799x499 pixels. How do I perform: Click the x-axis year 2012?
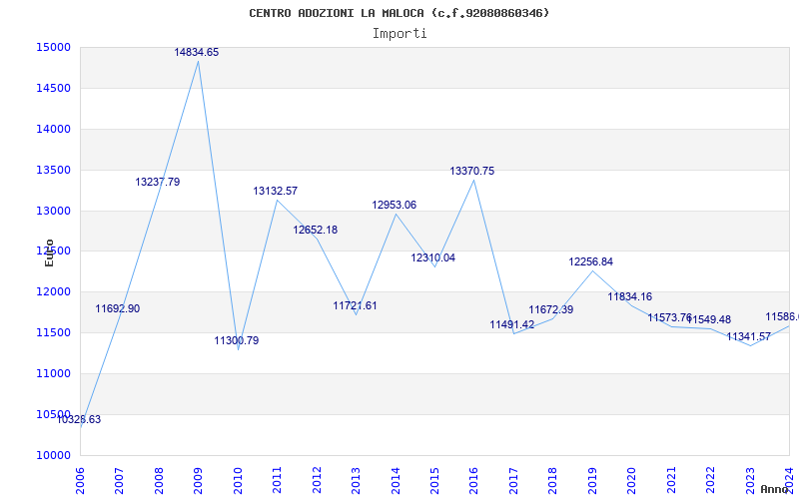pos(317,480)
